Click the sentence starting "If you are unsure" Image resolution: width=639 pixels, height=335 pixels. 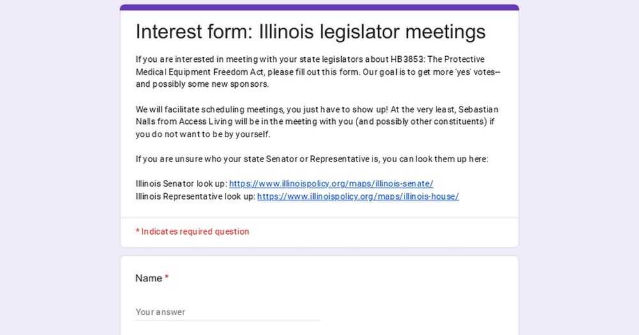312,159
